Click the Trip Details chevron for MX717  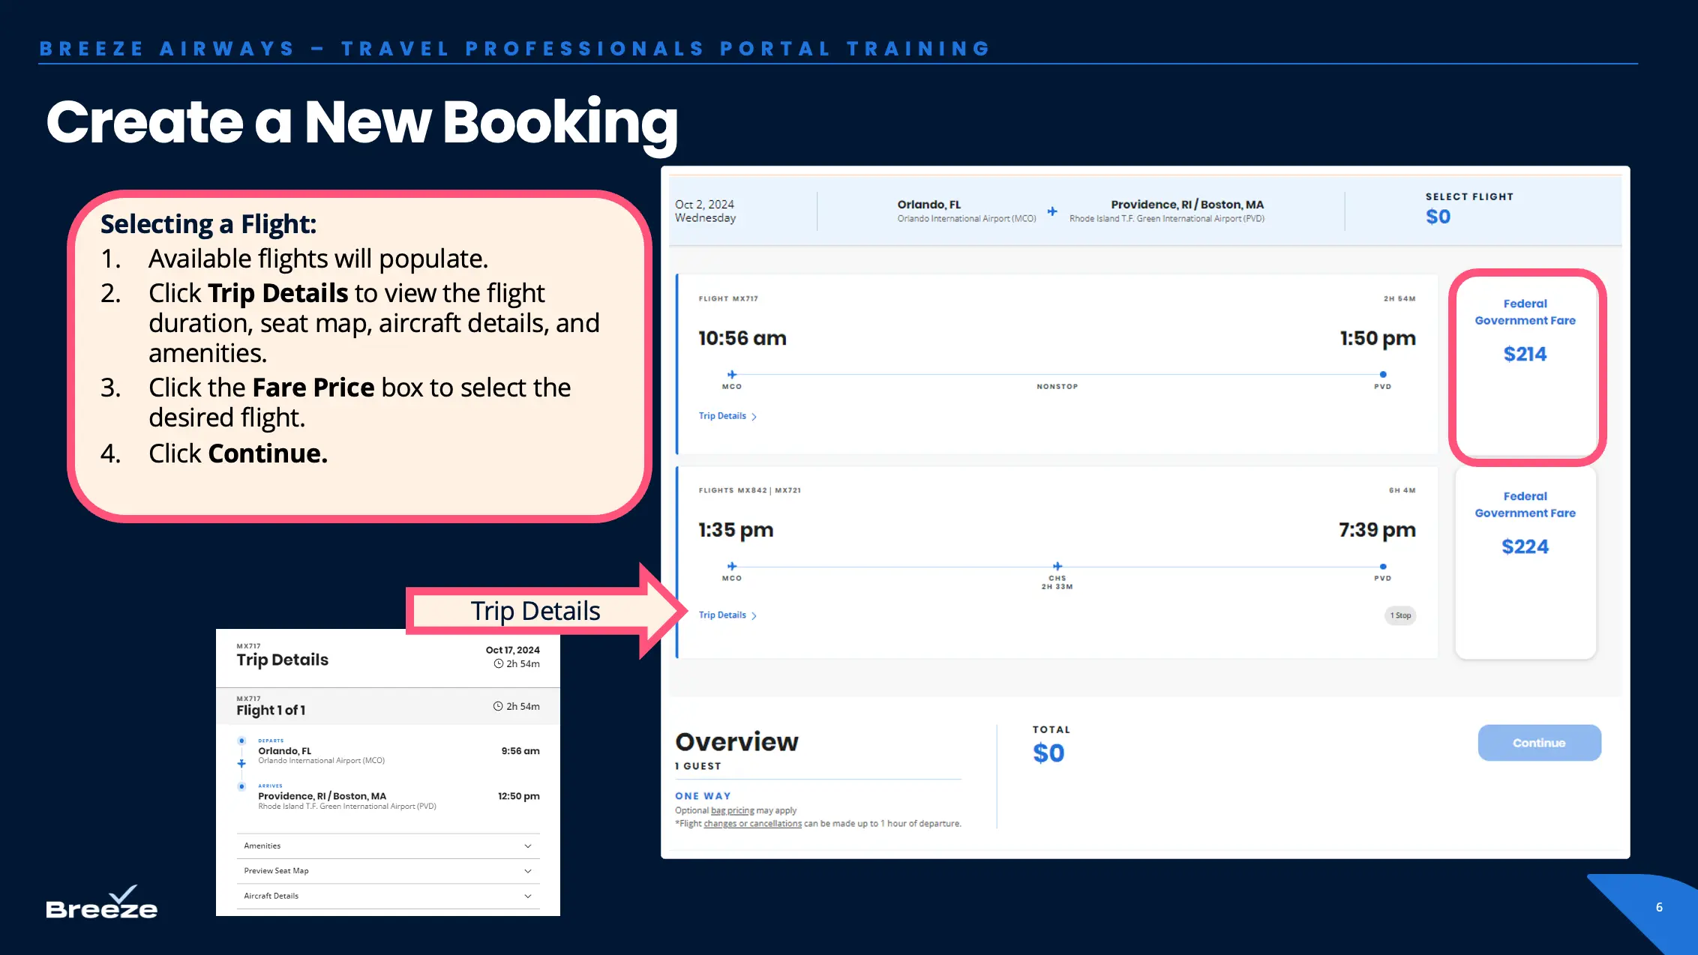tap(754, 417)
